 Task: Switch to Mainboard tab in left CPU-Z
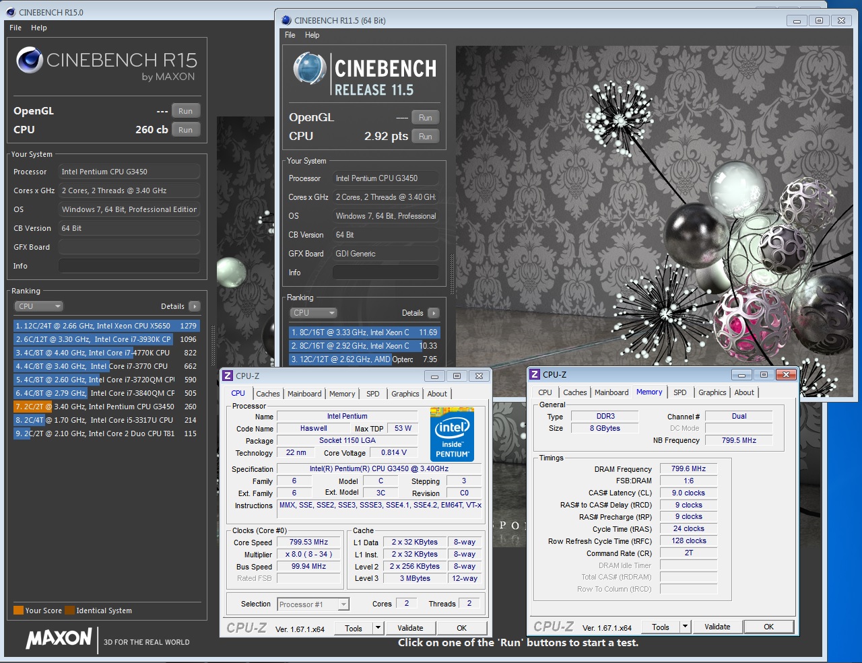[304, 394]
